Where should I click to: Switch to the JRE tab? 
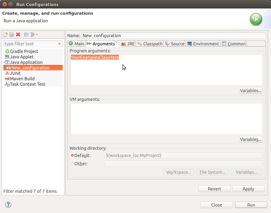point(128,44)
